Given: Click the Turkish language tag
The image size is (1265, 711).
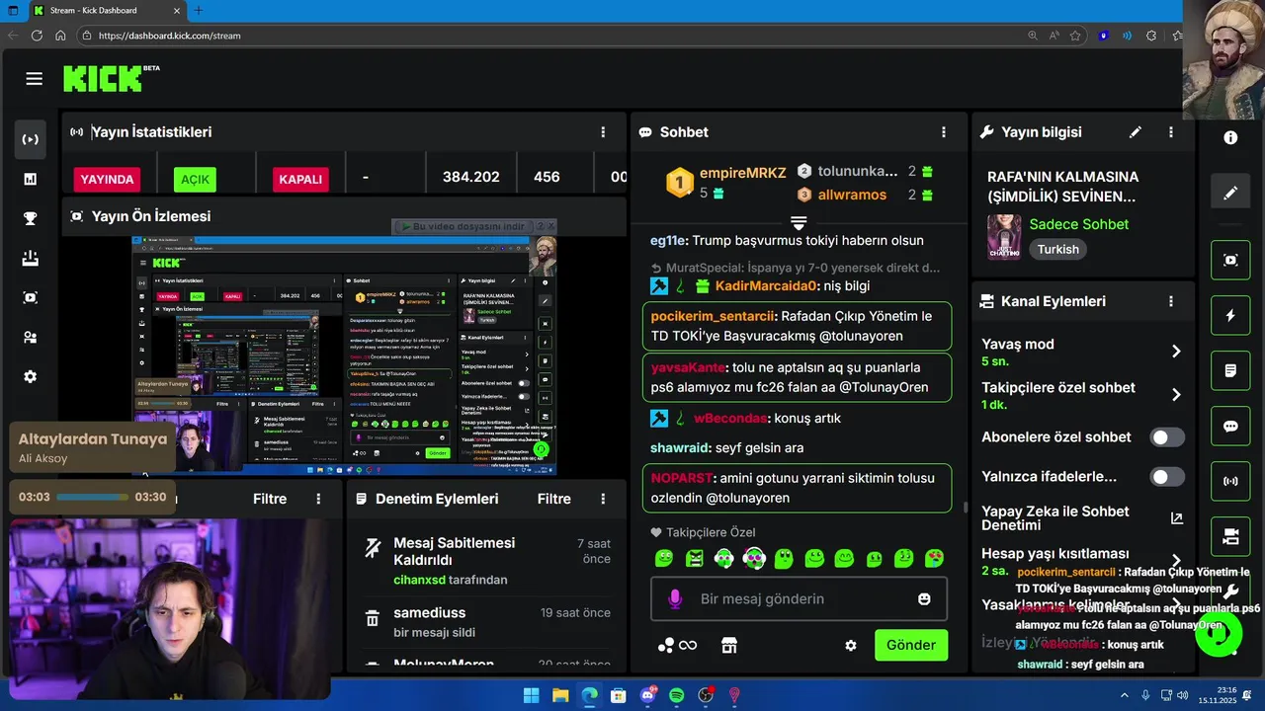Looking at the screenshot, I should (1058, 250).
